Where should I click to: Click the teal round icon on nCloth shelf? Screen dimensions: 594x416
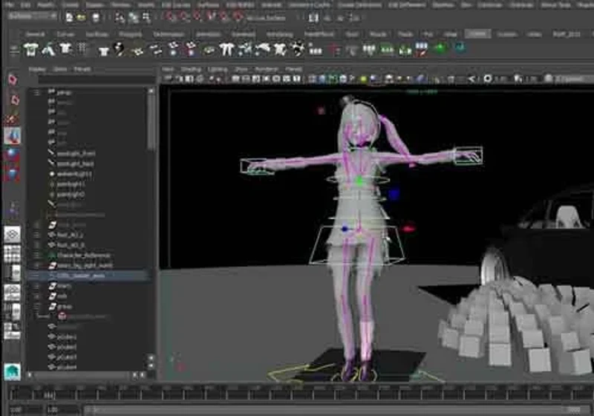460,48
